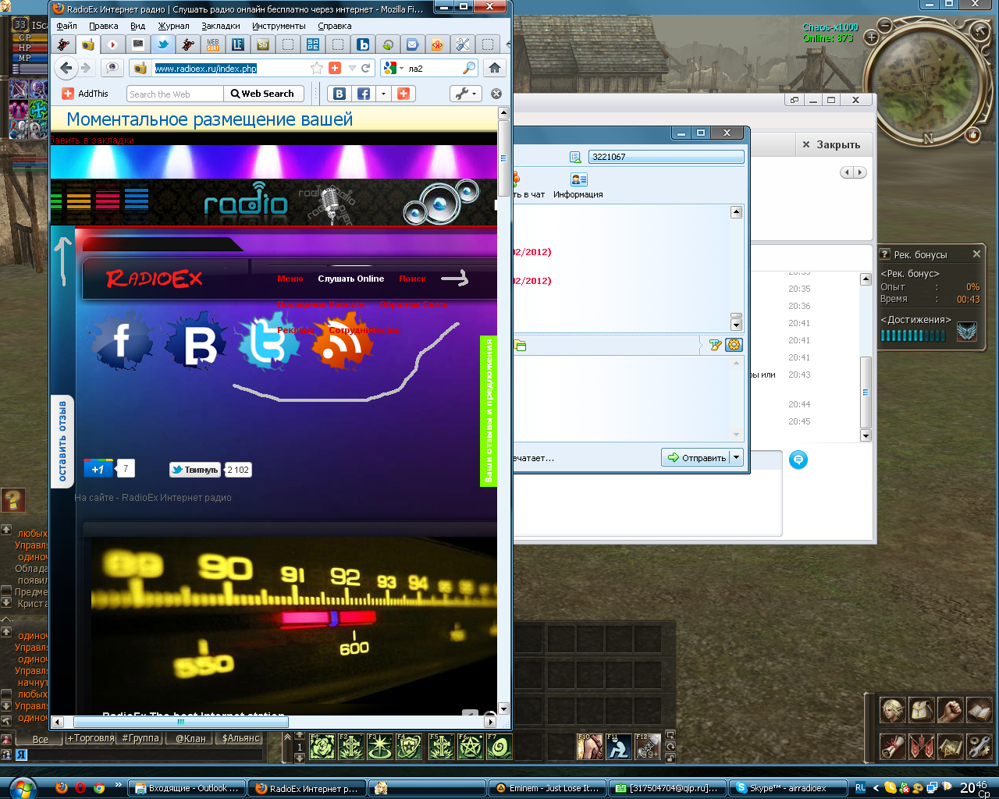This screenshot has height=799, width=999.
Task: Click the Firefox horizontal scrollbar thumb
Action: coord(180,722)
